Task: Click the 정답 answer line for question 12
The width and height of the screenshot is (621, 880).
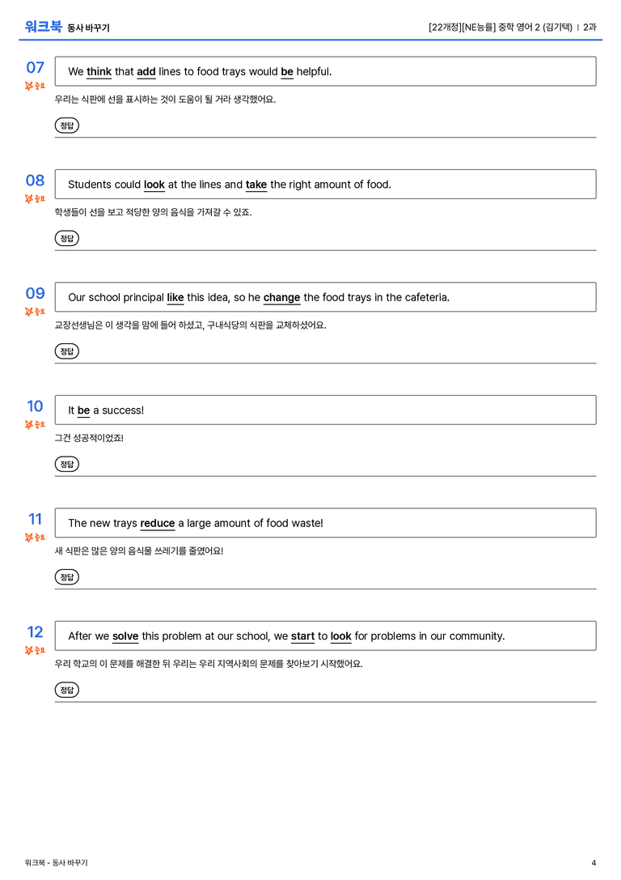Action: pyautogui.click(x=326, y=691)
